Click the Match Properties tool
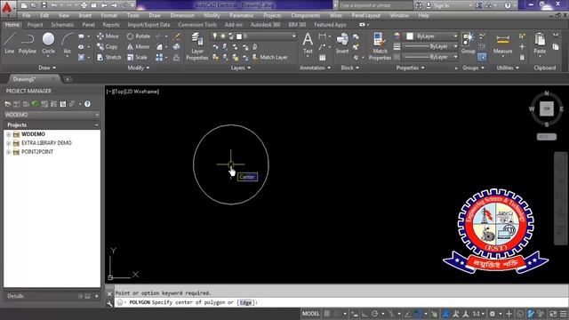 point(380,46)
